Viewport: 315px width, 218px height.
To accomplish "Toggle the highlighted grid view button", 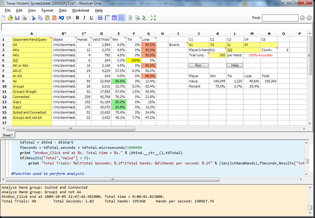I will (x=121, y=18).
